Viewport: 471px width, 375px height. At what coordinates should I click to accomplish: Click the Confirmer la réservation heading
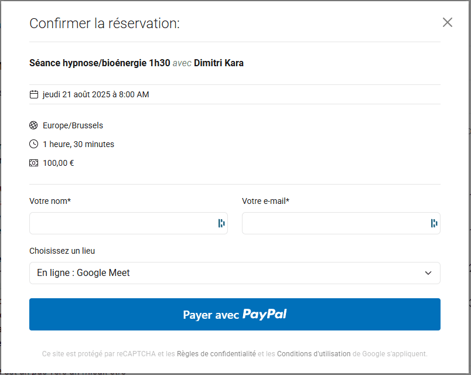click(x=104, y=23)
